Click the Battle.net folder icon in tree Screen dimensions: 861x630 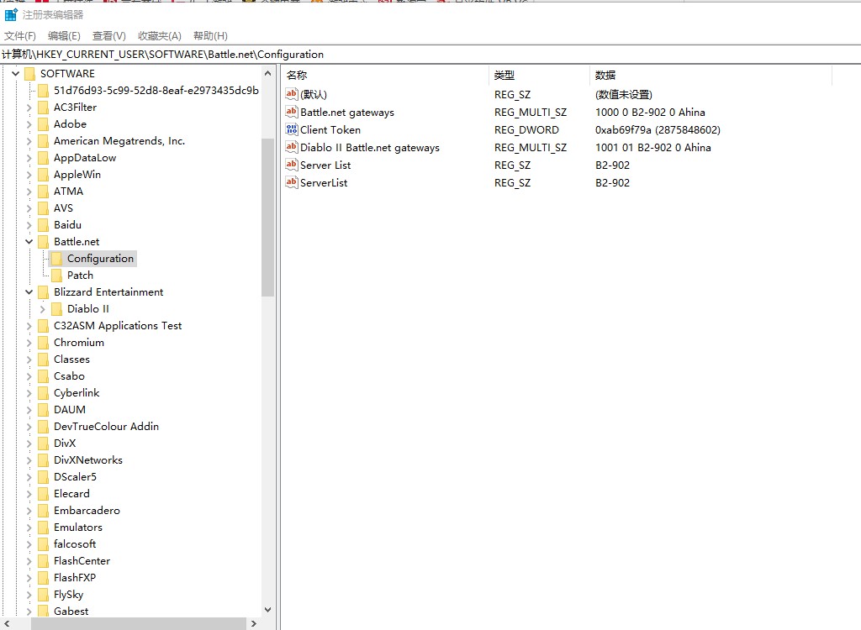coord(44,241)
